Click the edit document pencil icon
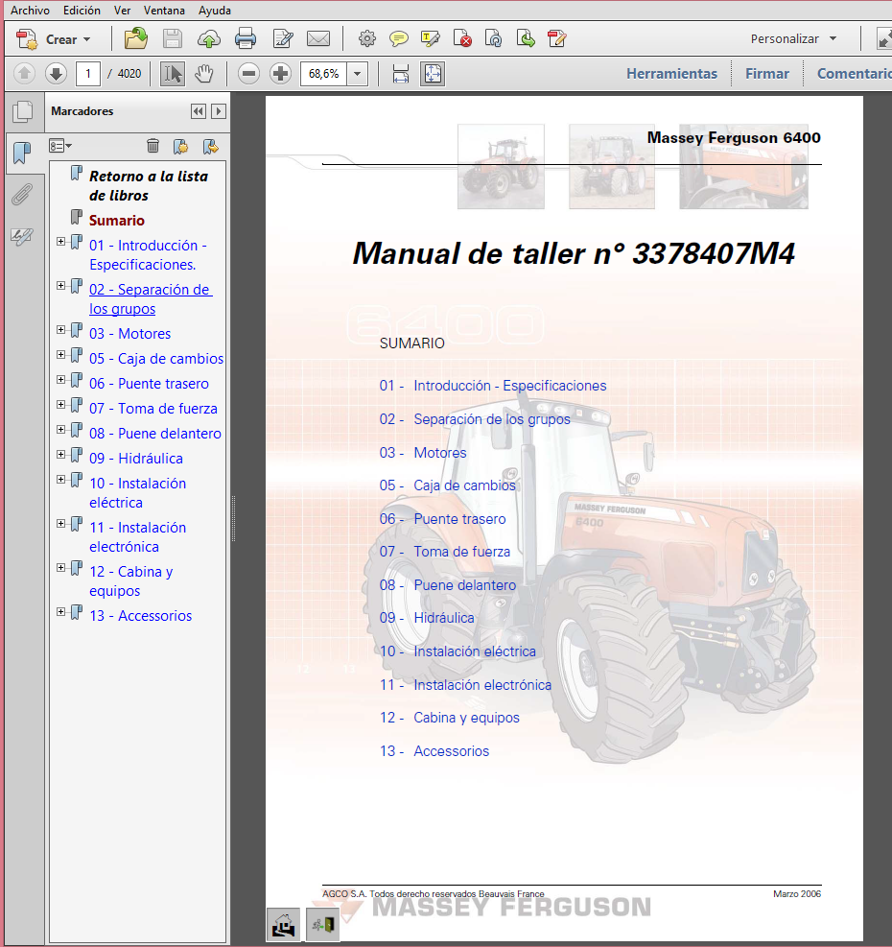The image size is (892, 947). 283,38
